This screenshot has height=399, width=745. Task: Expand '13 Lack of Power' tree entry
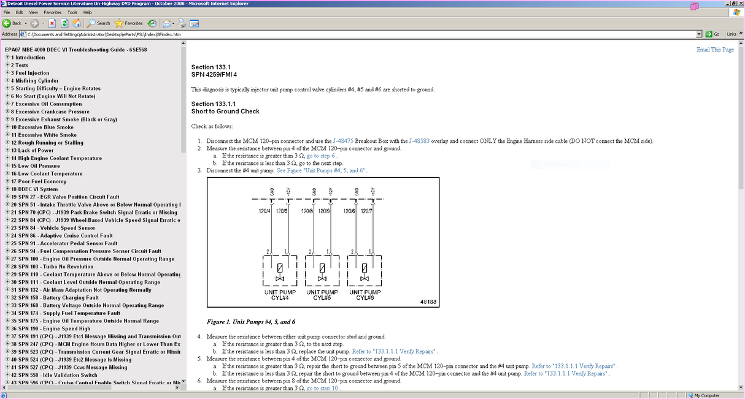(7, 150)
